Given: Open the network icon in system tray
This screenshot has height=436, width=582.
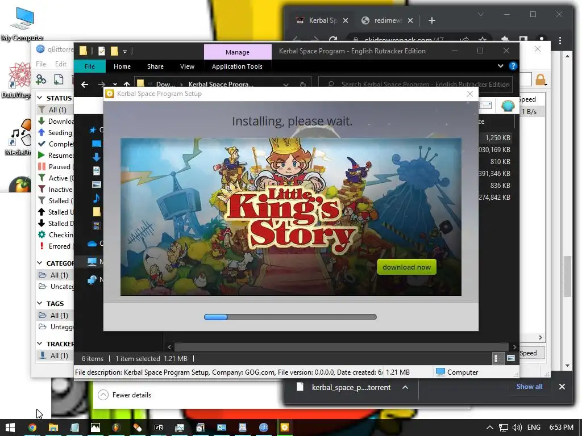Looking at the screenshot, I should pos(504,427).
